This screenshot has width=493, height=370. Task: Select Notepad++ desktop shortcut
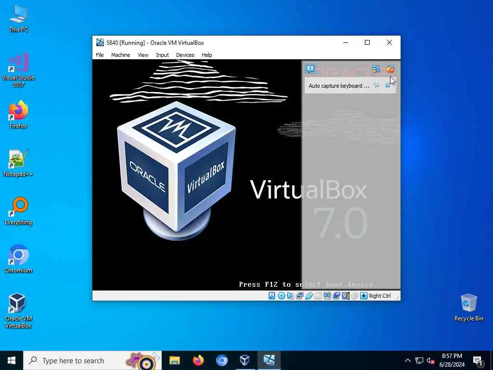[18, 163]
